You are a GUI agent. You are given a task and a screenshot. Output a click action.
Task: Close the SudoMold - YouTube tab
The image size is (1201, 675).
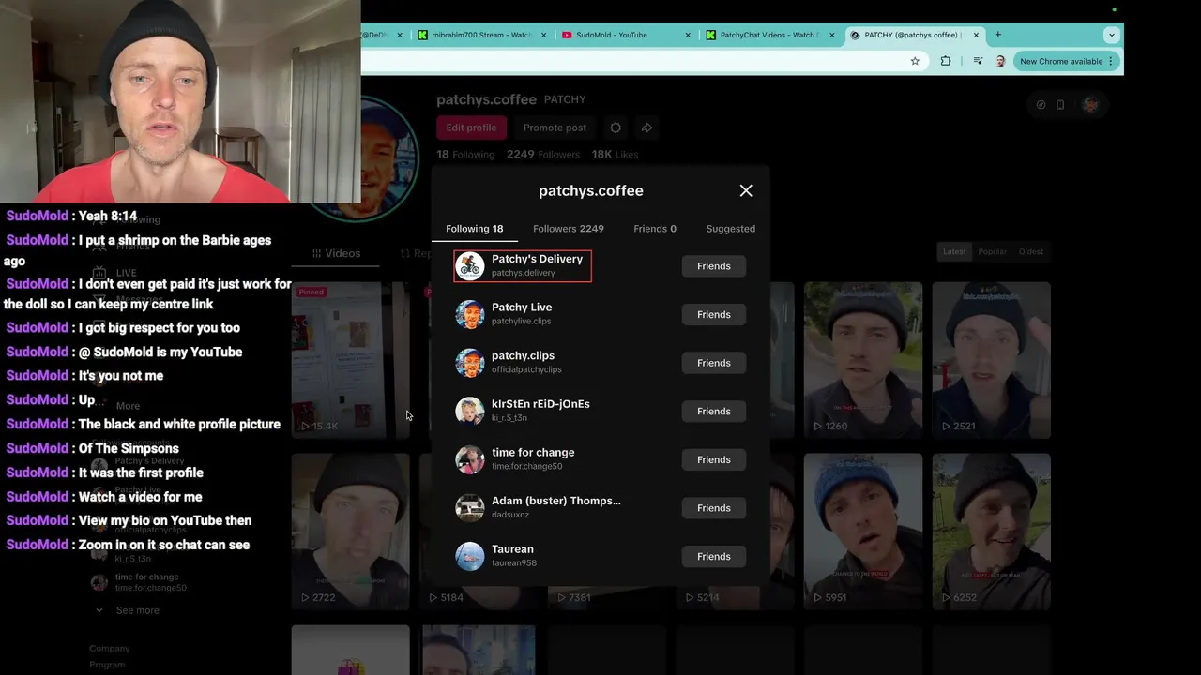(688, 35)
